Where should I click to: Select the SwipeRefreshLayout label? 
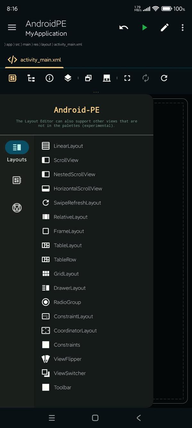[x=77, y=203]
